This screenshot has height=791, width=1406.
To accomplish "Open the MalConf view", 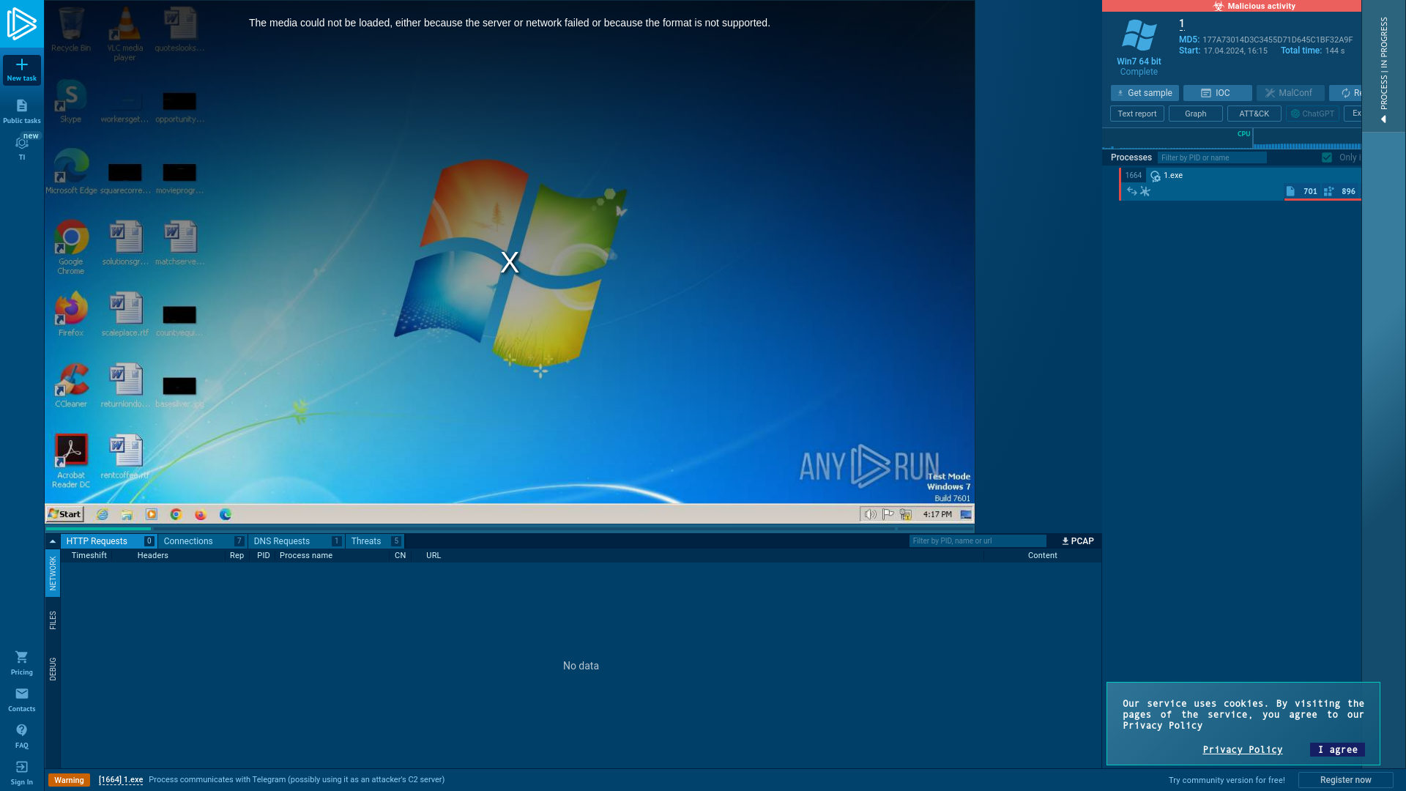I will point(1290,93).
